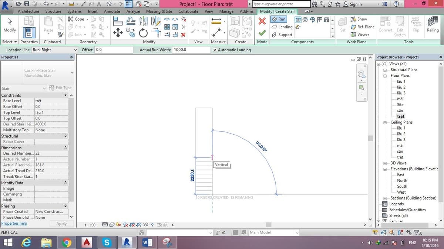Choose Mirror - Pick Axis tool
The height and width of the screenshot is (249, 444).
click(143, 21)
